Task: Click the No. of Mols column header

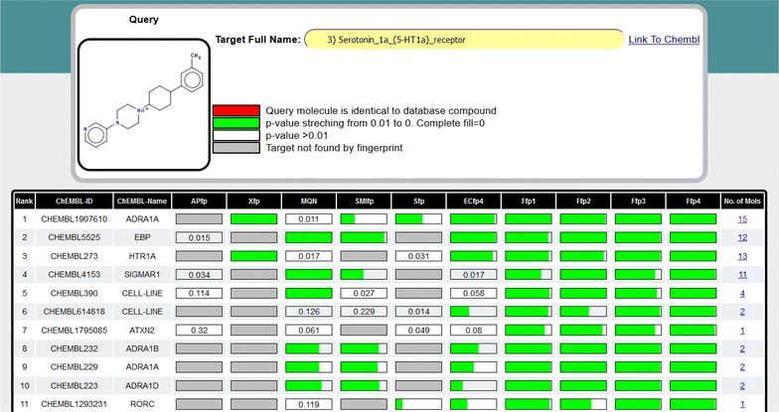Action: (742, 200)
